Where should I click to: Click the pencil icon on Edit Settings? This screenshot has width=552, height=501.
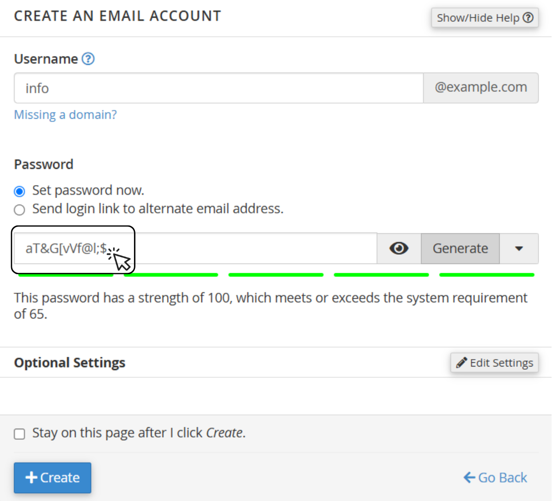point(462,363)
